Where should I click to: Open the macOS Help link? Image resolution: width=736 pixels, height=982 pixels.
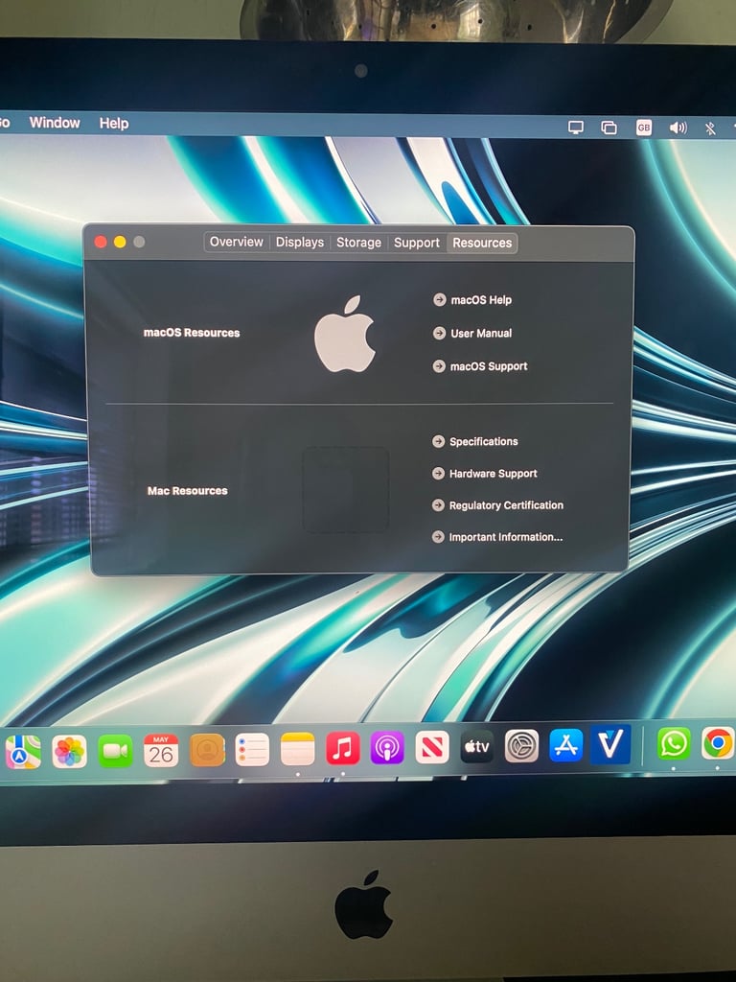click(x=481, y=300)
